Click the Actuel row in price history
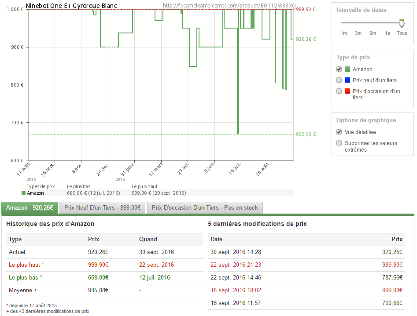417x316 pixels. [x=105, y=252]
